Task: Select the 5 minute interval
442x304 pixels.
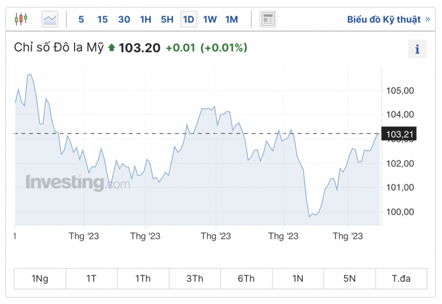Action: (x=81, y=19)
